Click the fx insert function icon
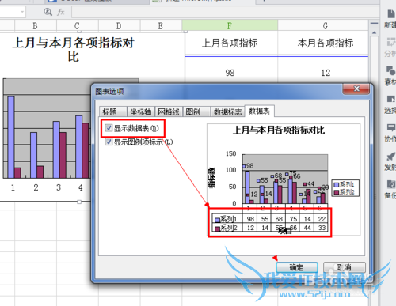 [61, 12]
